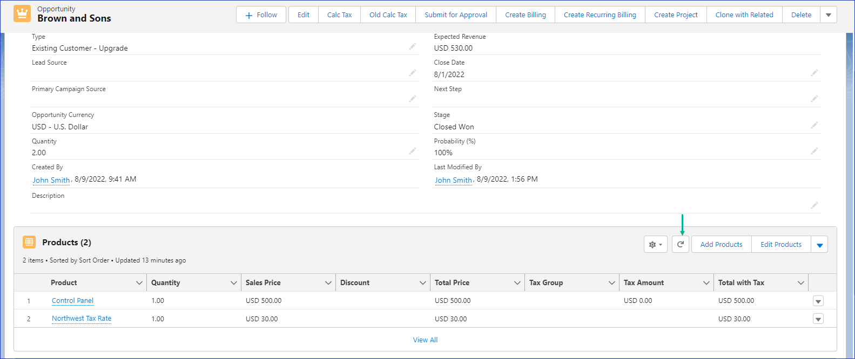The height and width of the screenshot is (359, 855).
Task: Open dropdown arrow next to Edit Products
Action: 819,245
